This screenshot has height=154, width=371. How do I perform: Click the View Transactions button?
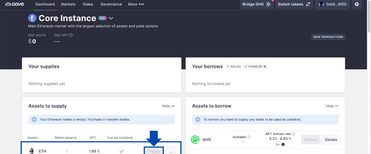coord(328,37)
